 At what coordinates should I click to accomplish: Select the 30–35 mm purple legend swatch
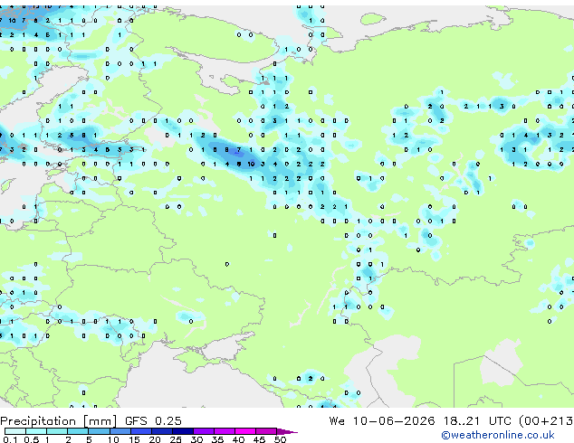click(x=204, y=431)
